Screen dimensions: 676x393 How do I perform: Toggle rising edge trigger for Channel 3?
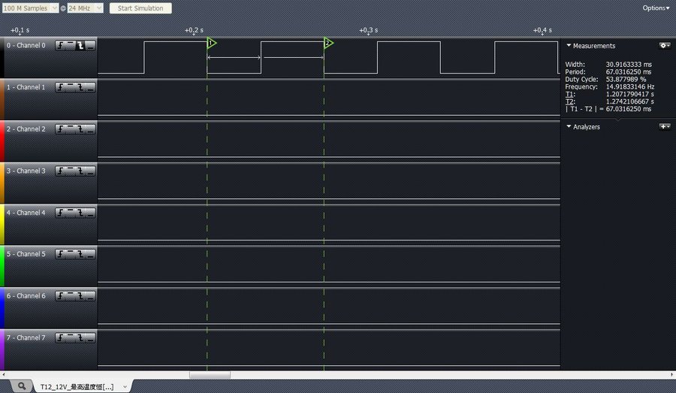click(60, 171)
